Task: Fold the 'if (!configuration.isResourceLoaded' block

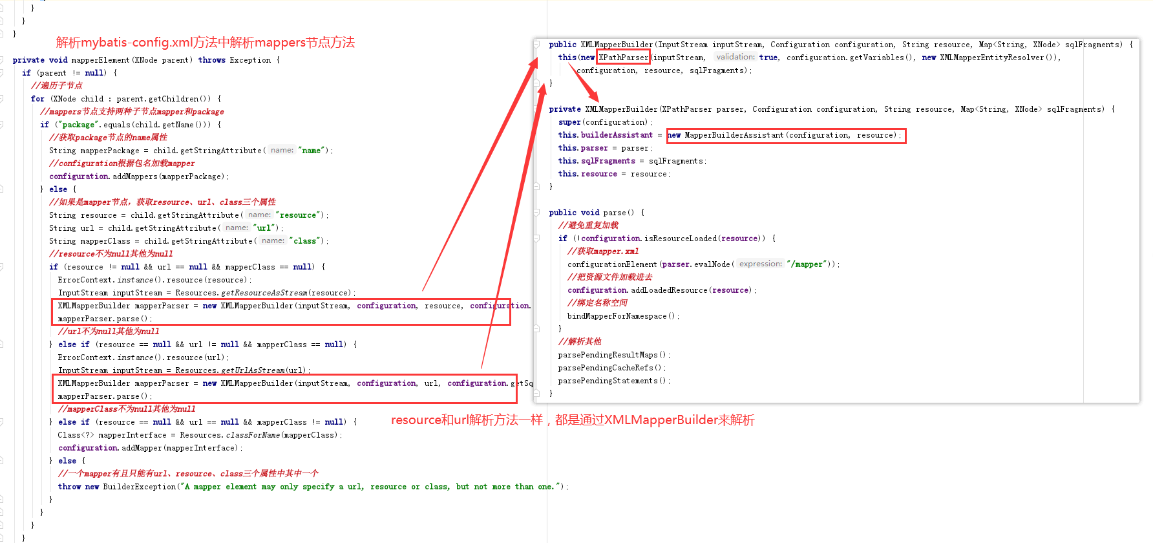Action: 537,239
